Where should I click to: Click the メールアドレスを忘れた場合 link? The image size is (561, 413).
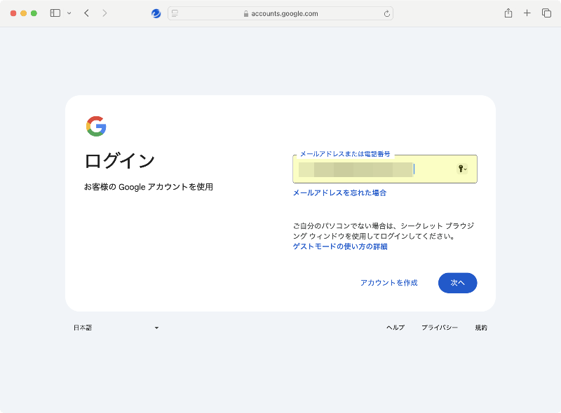(x=339, y=193)
